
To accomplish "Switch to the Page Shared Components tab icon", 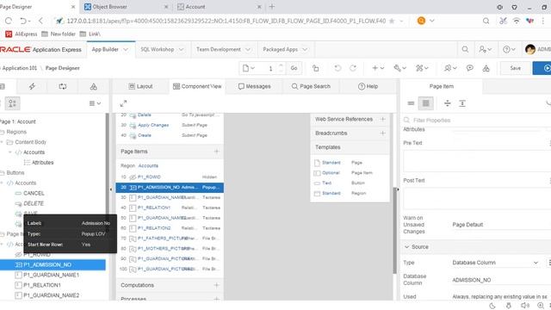I will [94, 86].
